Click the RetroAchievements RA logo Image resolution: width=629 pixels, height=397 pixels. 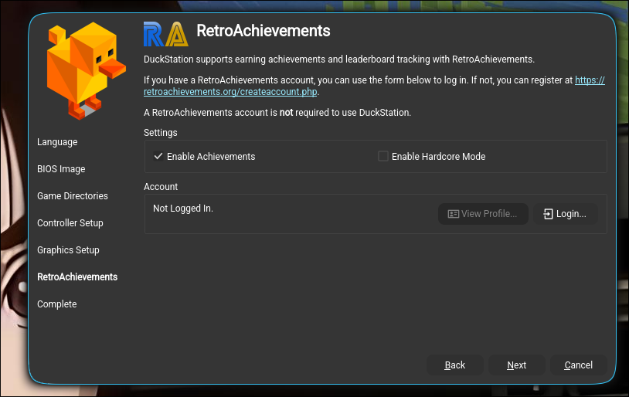(x=166, y=34)
